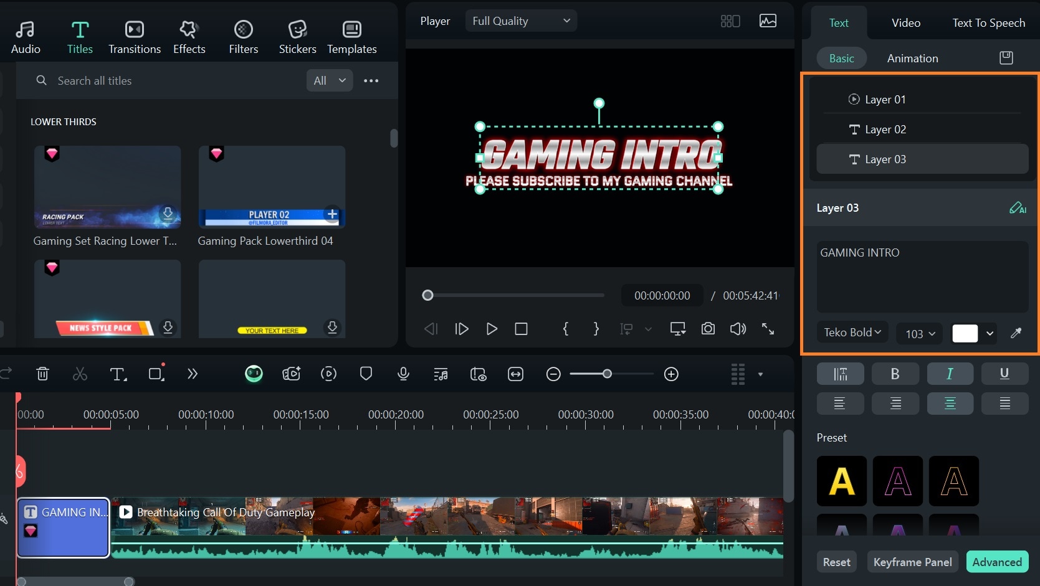Pick a color with the eyedropper

pyautogui.click(x=1016, y=333)
